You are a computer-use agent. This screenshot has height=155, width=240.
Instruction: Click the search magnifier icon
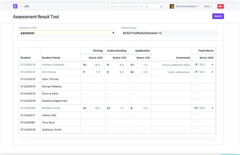click(x=161, y=7)
